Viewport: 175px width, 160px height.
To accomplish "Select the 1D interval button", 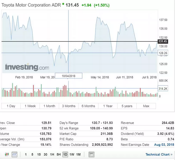I will pyautogui.click(x=65, y=155).
